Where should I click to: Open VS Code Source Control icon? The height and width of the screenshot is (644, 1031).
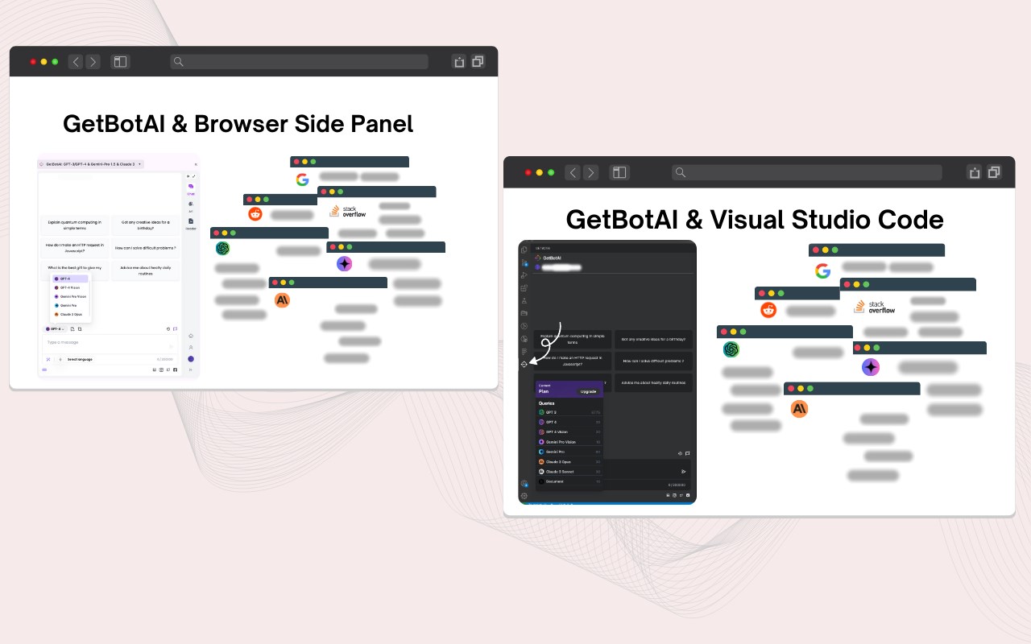coord(524,262)
